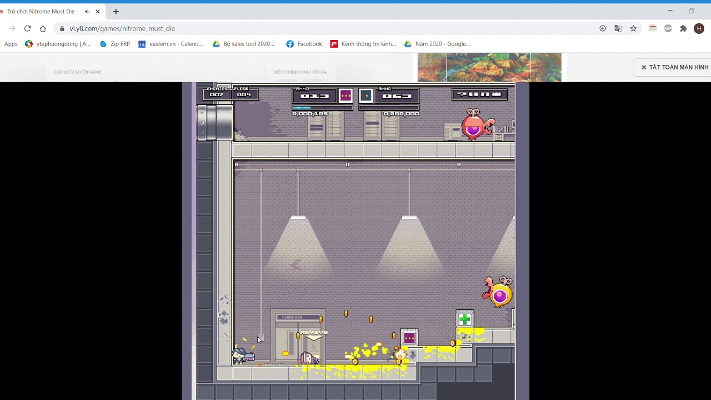Click player one's ammo count 013

pyautogui.click(x=315, y=96)
